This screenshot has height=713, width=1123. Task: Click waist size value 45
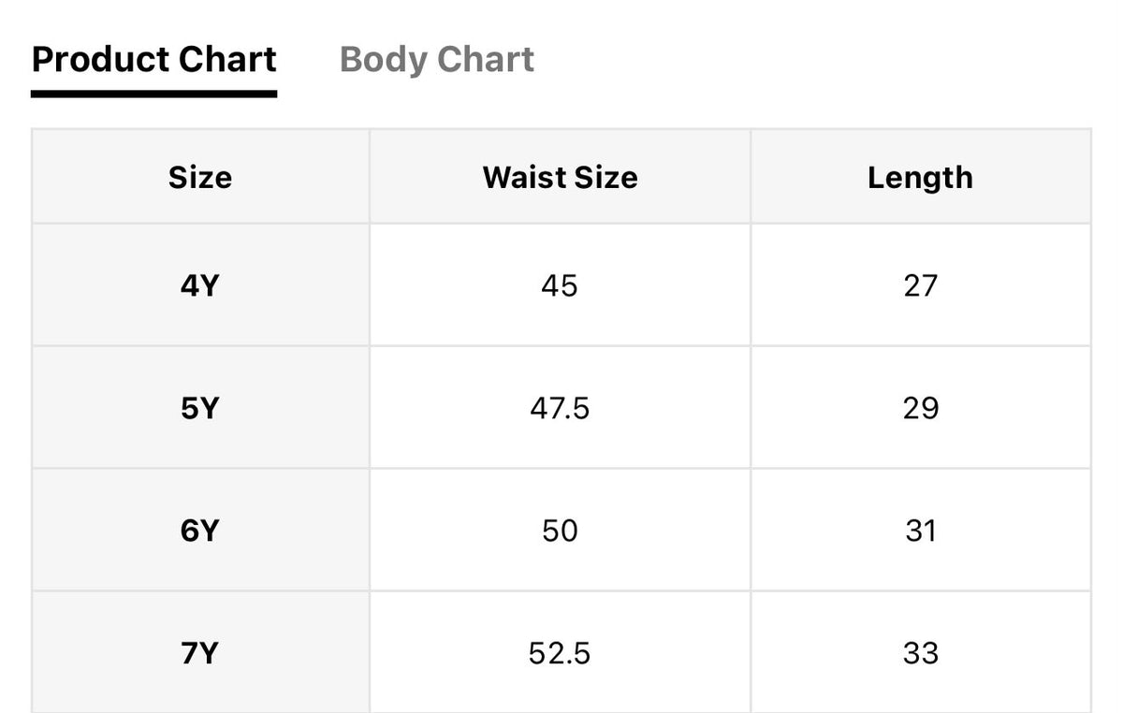[560, 285]
